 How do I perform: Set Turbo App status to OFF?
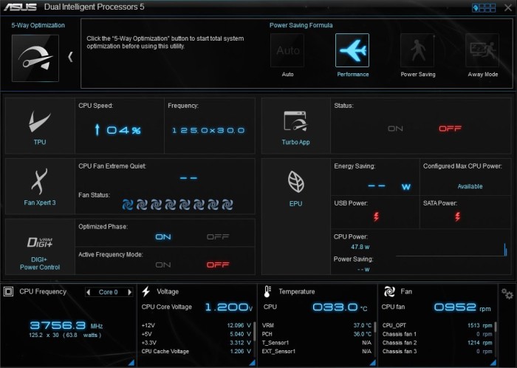450,129
